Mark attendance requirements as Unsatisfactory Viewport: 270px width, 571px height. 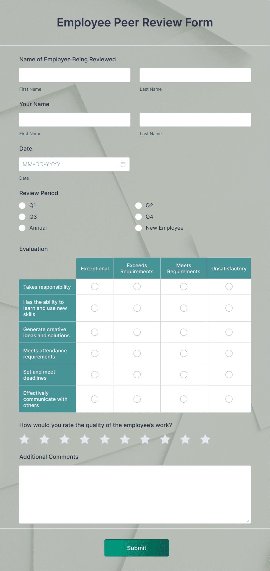229,353
